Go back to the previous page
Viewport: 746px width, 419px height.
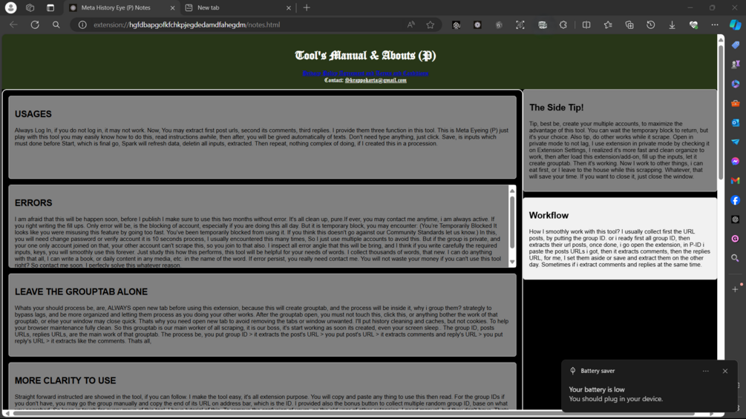tap(13, 24)
